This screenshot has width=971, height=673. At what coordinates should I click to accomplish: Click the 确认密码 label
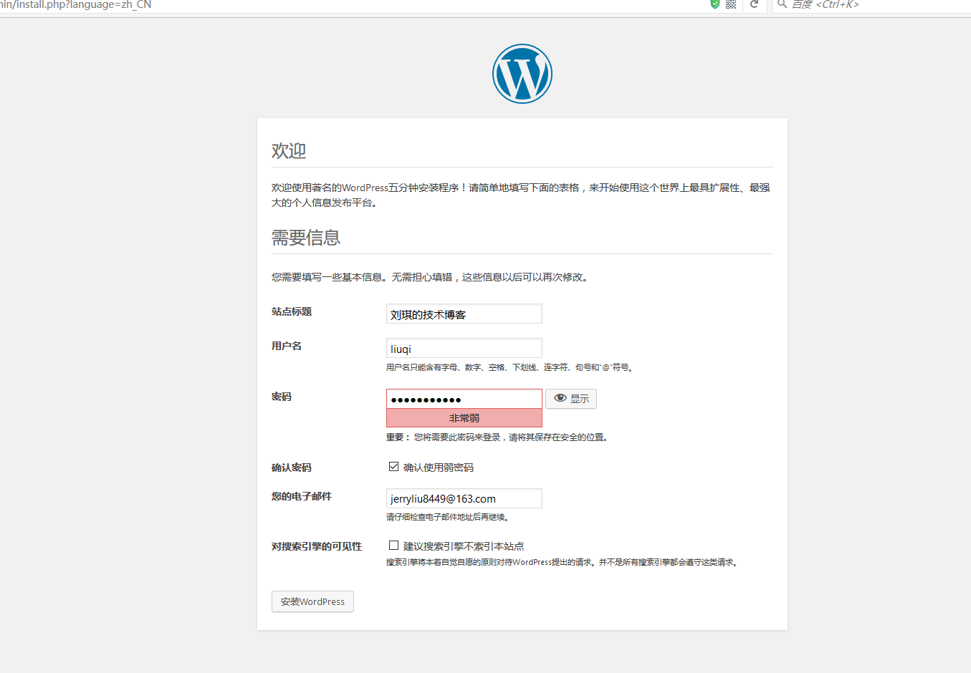click(292, 468)
